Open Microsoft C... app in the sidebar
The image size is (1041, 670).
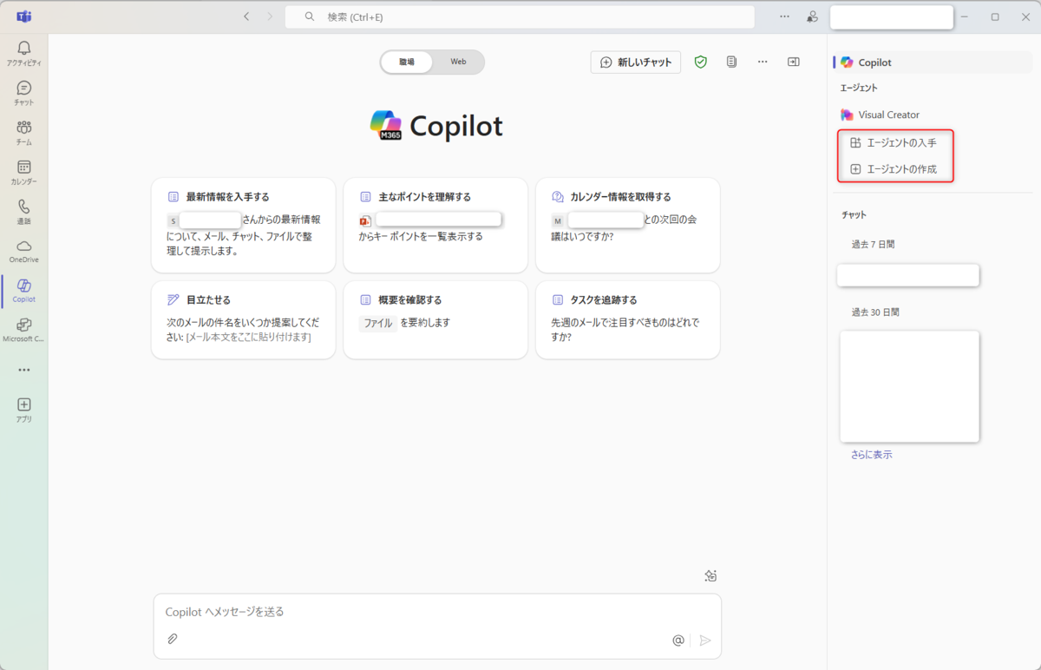point(24,331)
